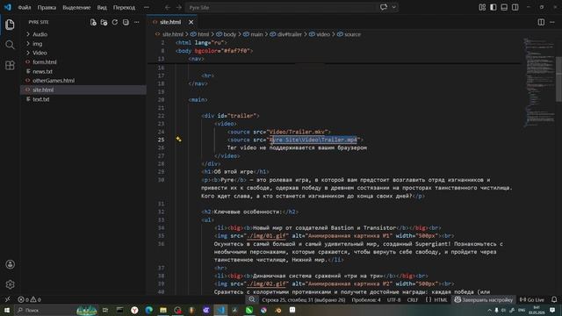Open notifications bell in status bar

pos(554,299)
